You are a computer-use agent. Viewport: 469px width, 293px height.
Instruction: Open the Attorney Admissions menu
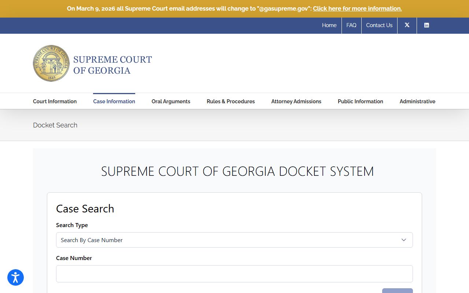pyautogui.click(x=296, y=101)
